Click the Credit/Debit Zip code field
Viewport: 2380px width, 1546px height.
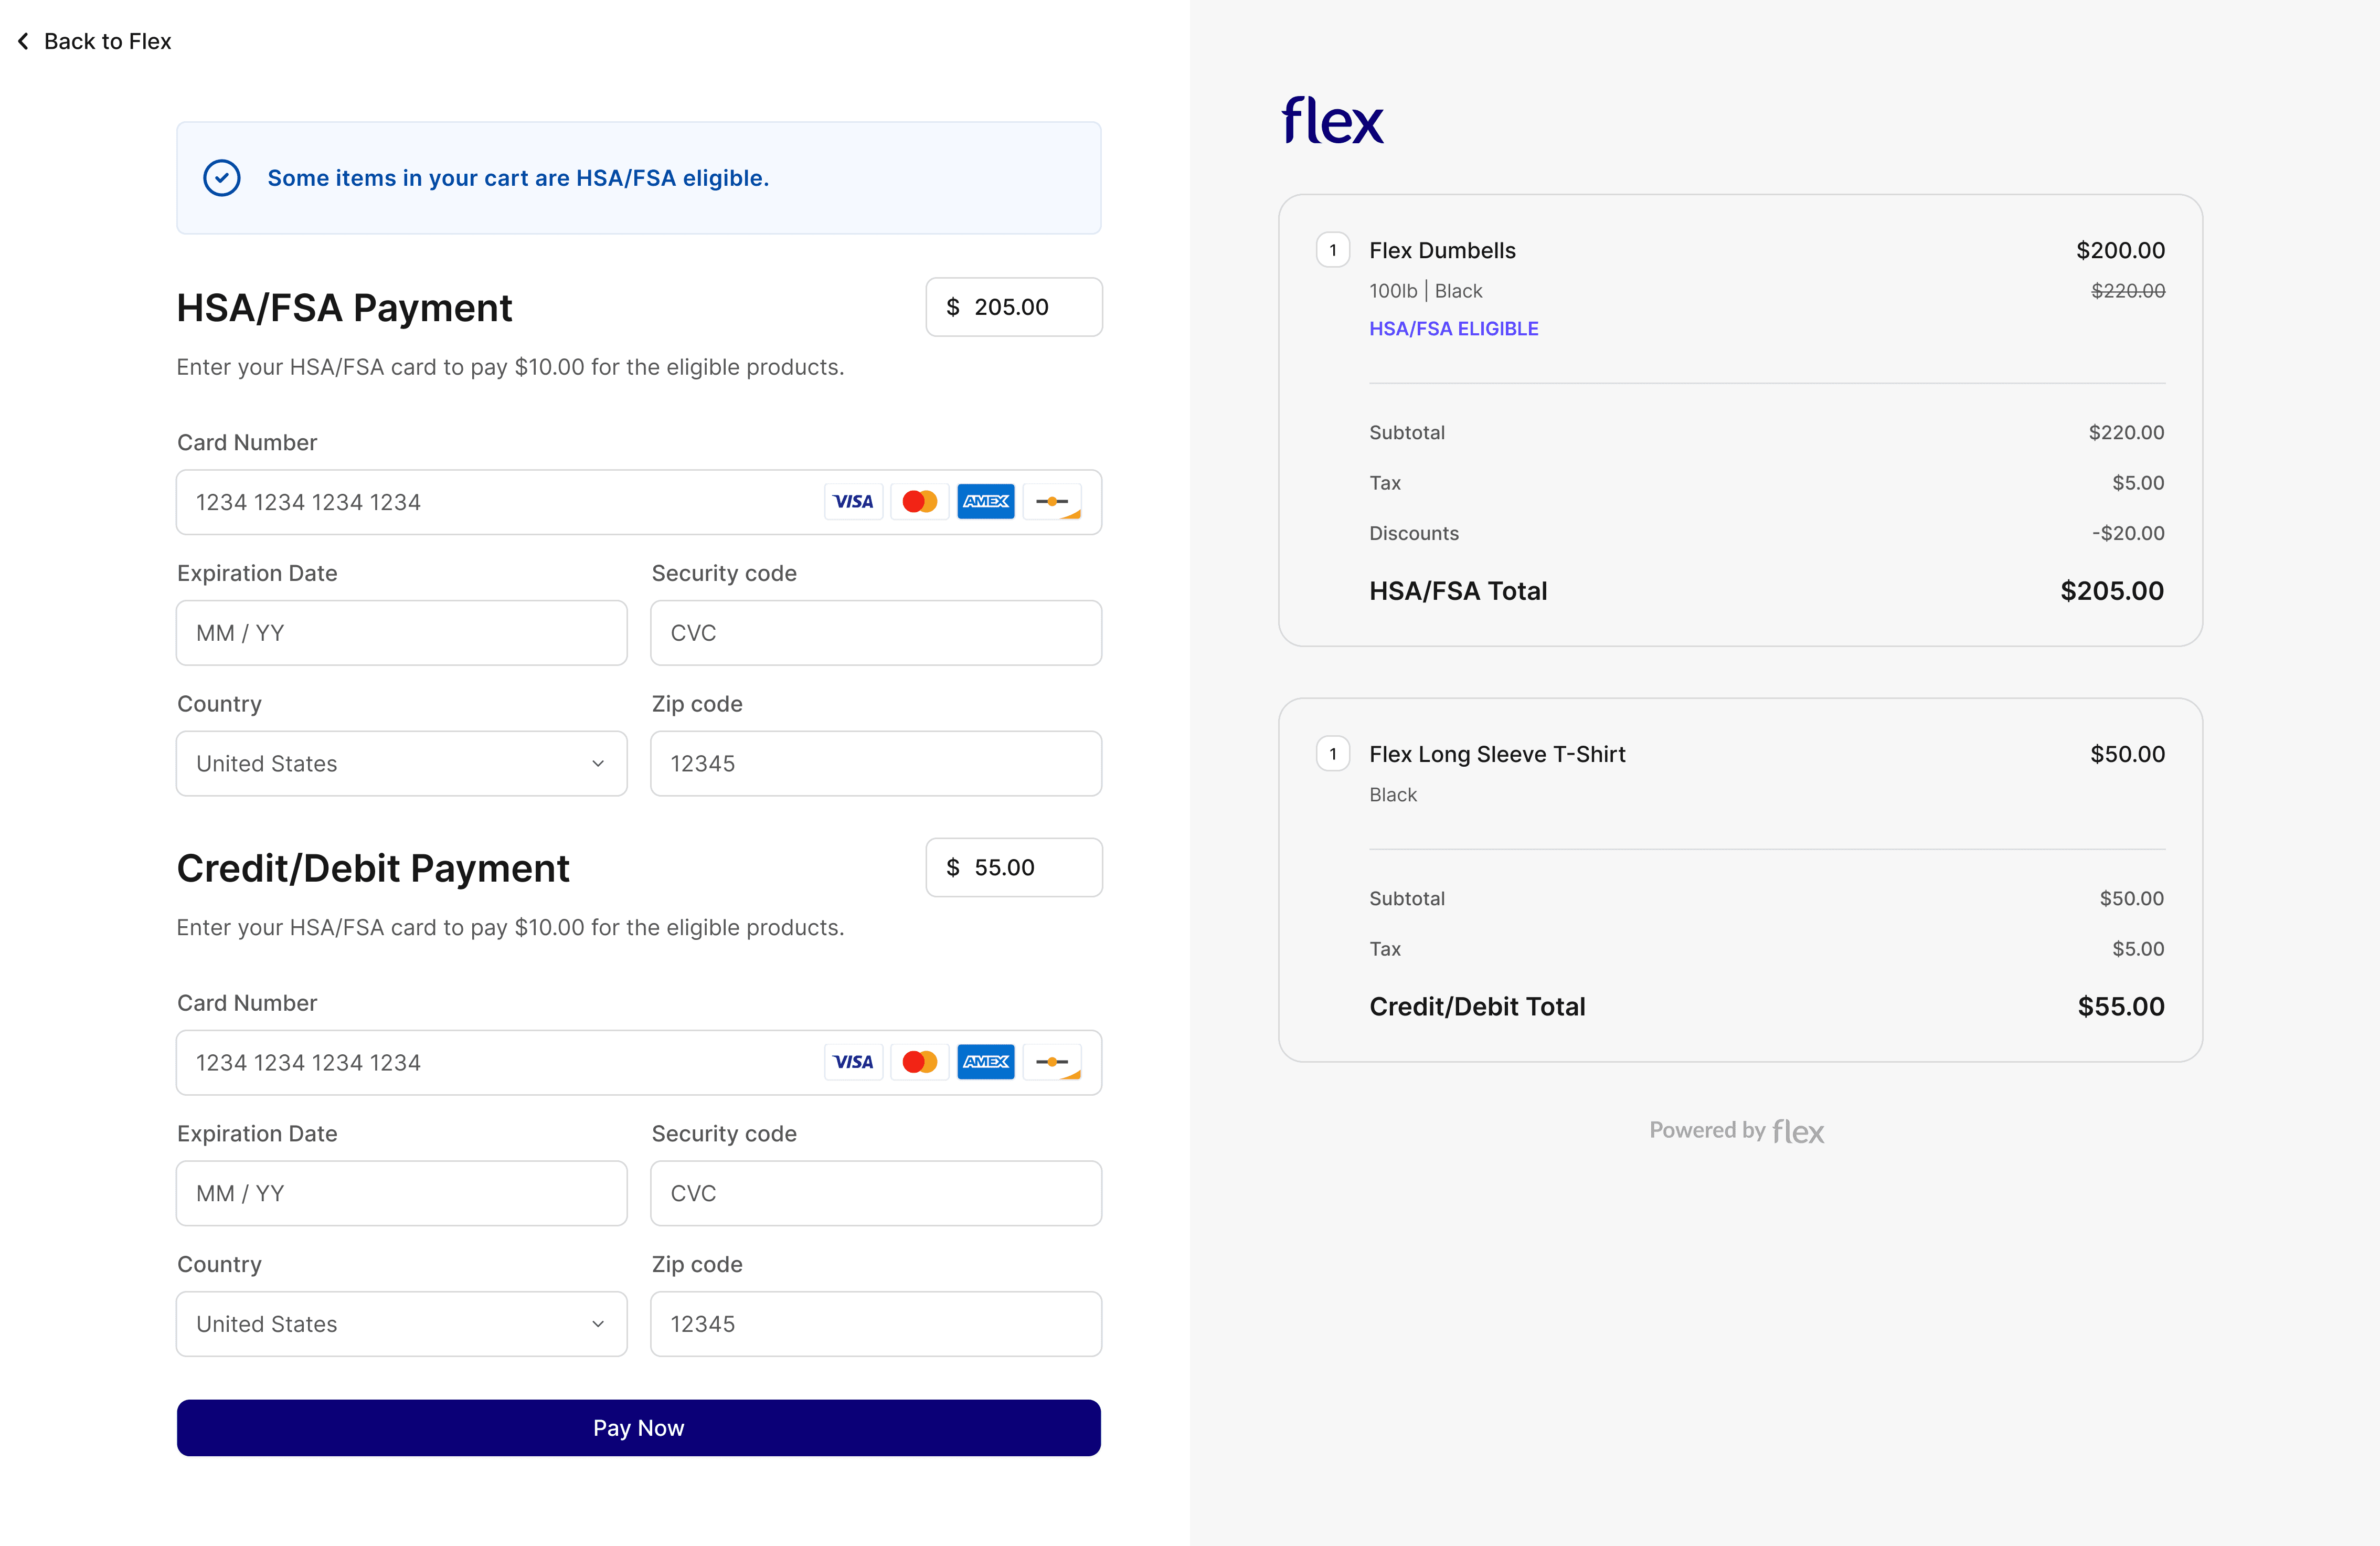point(875,1324)
